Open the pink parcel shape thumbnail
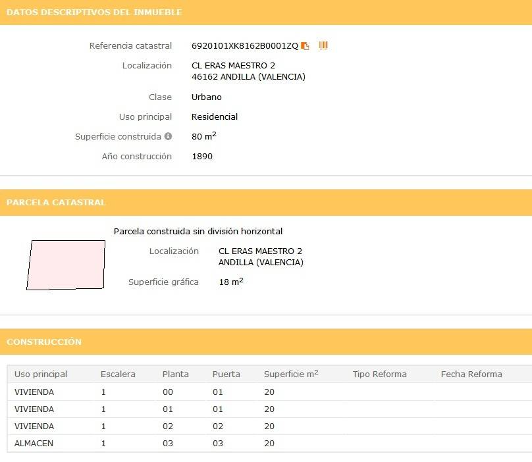Image resolution: width=532 pixels, height=462 pixels. (66, 265)
